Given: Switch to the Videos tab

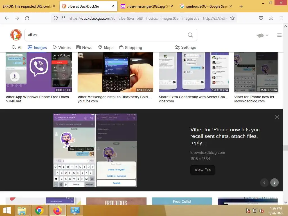Looking at the screenshot, I should [62, 48].
